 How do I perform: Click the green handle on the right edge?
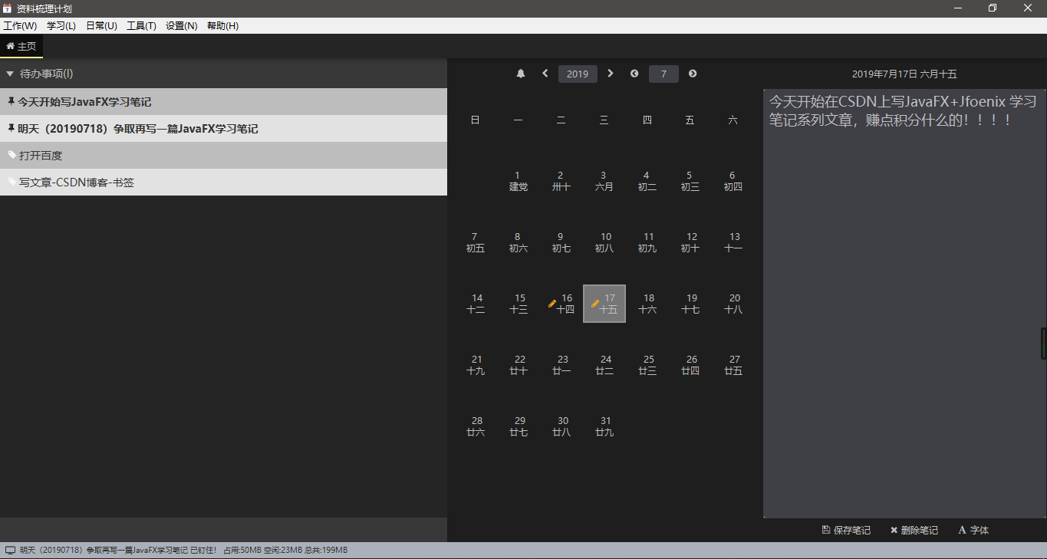click(x=1043, y=343)
